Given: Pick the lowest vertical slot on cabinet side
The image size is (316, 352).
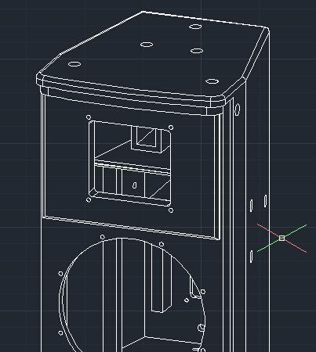Looking at the screenshot, I should pos(252,257).
